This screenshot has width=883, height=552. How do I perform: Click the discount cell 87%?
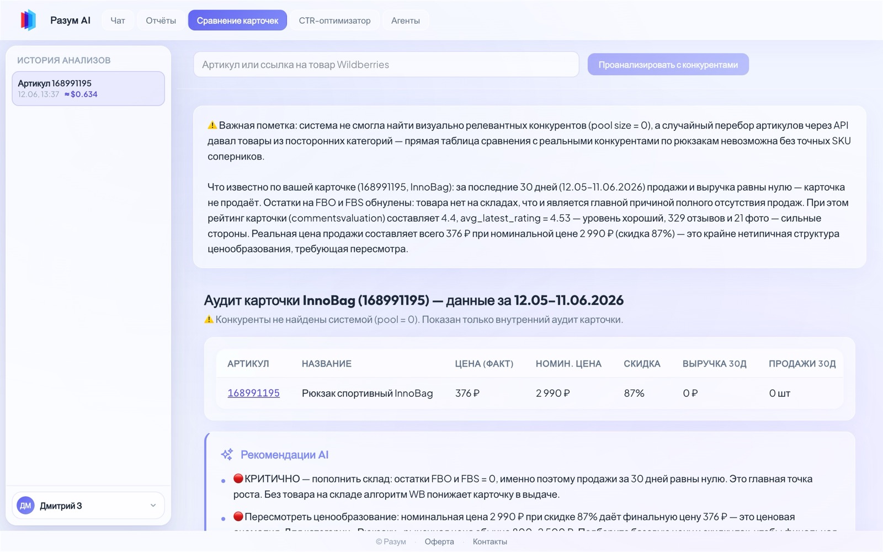[634, 393]
